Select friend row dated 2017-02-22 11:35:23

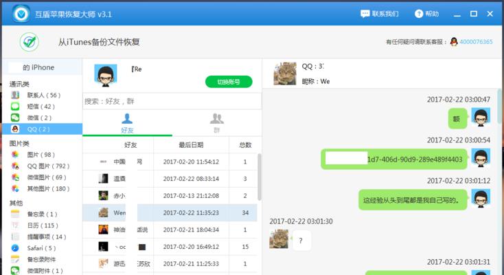click(170, 213)
